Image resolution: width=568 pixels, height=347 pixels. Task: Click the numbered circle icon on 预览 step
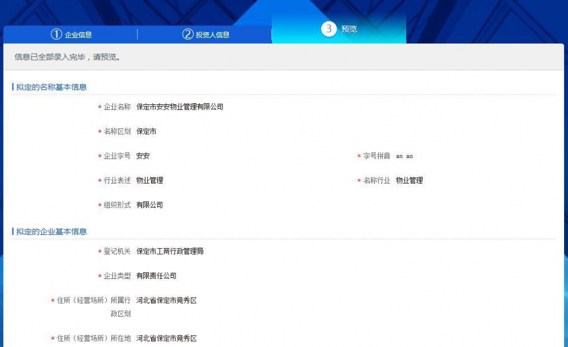tap(328, 28)
